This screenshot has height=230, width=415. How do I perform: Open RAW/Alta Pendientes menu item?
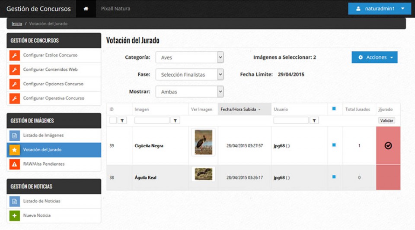(54, 164)
